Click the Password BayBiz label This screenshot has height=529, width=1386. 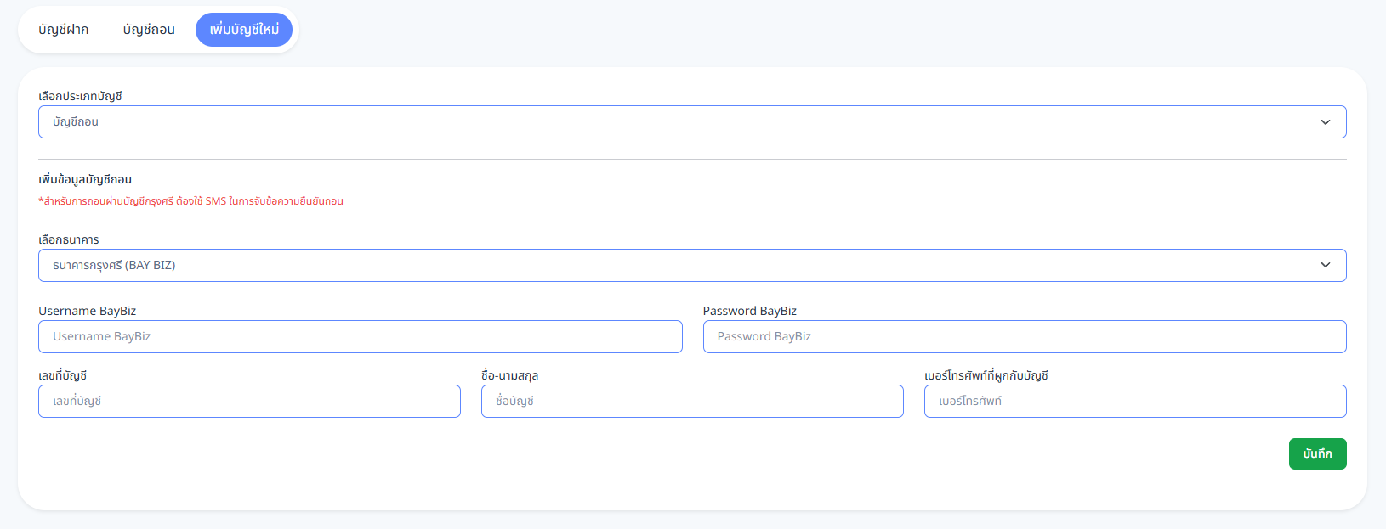[x=749, y=311]
